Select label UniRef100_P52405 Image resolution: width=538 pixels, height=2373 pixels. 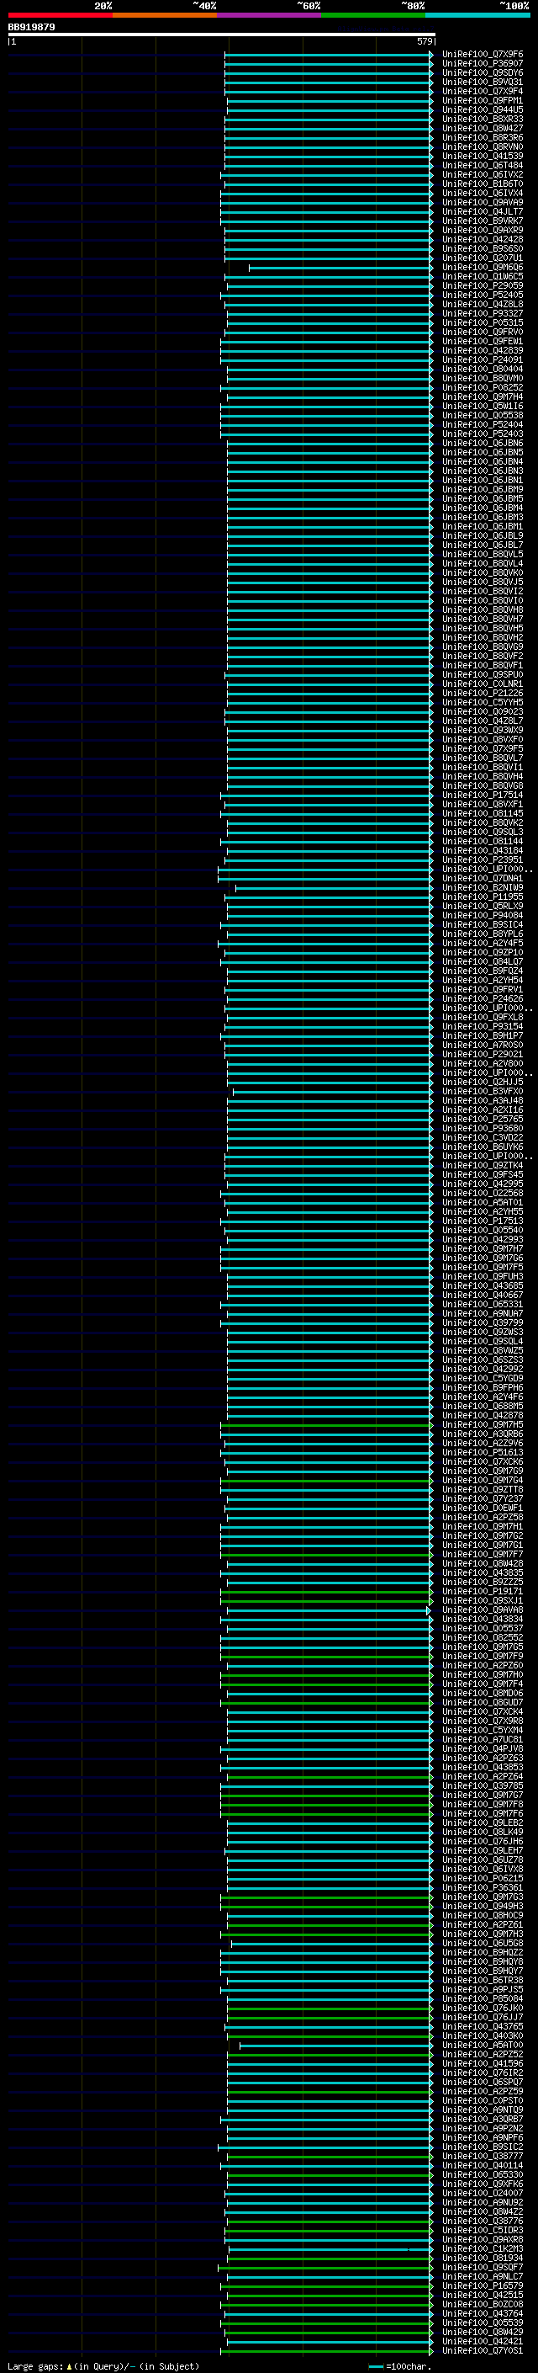click(x=482, y=295)
